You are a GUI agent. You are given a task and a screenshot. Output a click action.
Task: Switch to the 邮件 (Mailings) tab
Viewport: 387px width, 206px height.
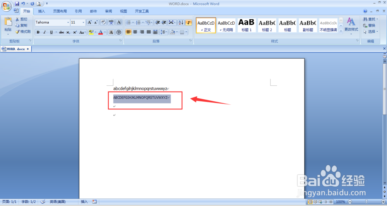coord(94,11)
